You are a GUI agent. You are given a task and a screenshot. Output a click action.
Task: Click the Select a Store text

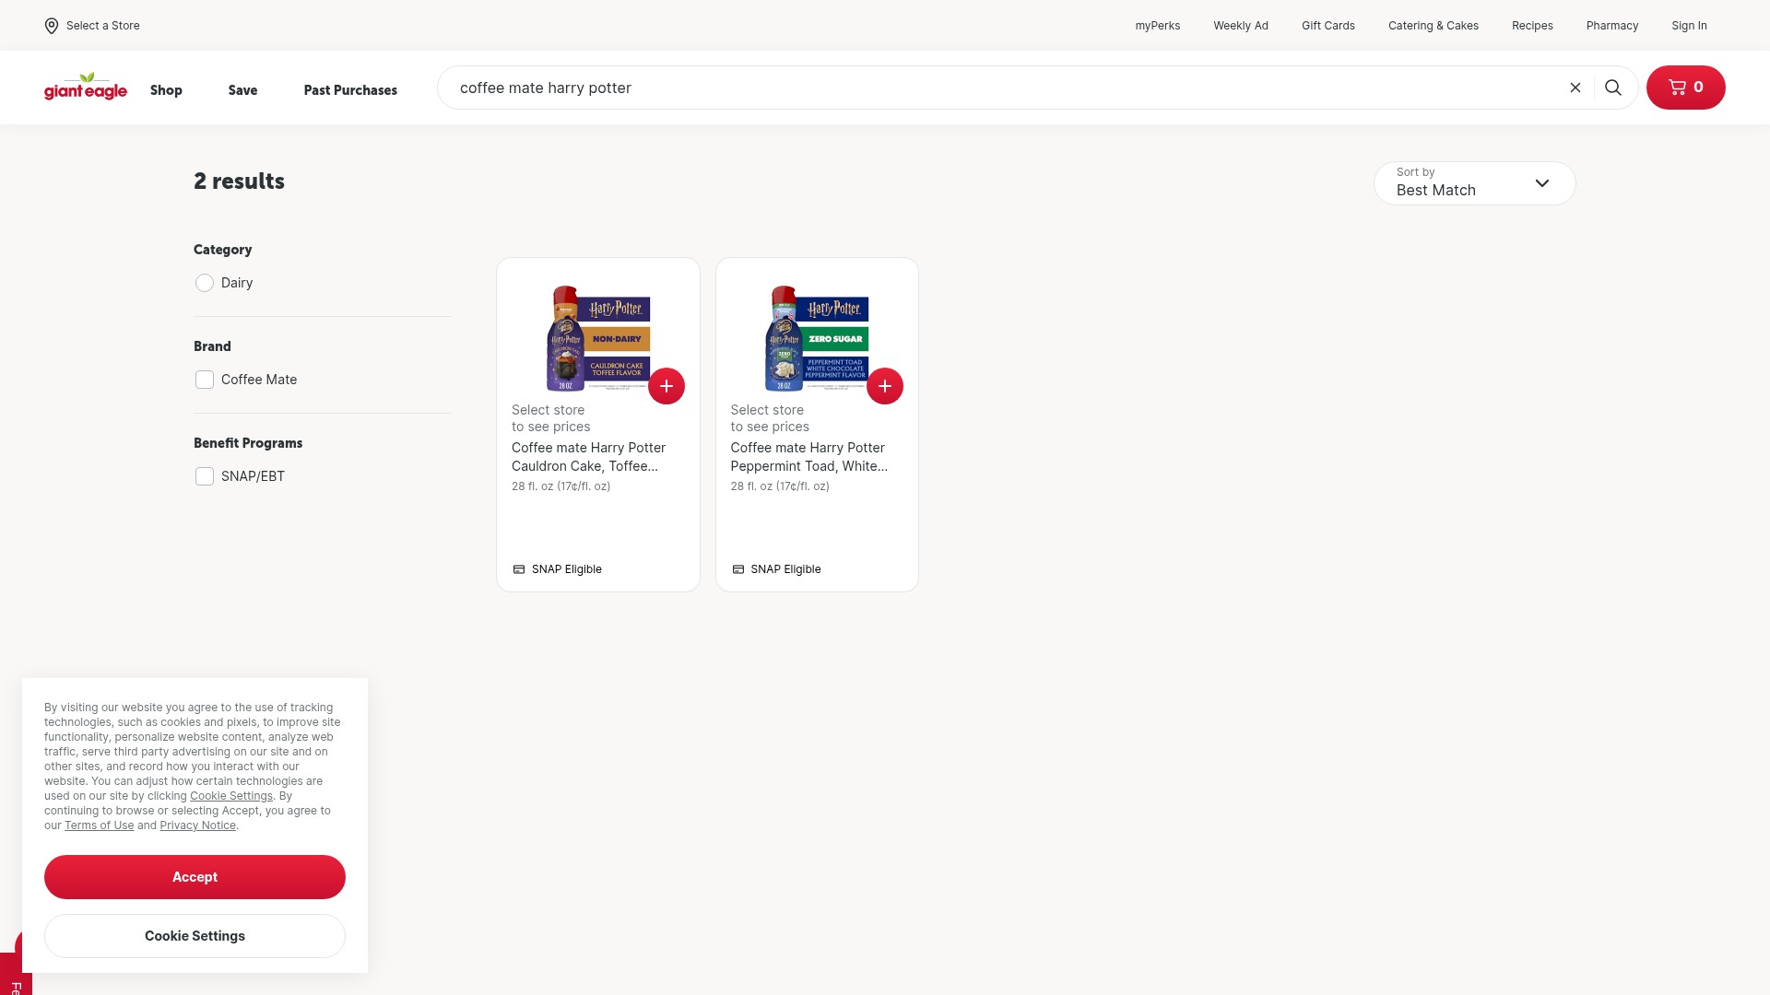[x=103, y=26]
